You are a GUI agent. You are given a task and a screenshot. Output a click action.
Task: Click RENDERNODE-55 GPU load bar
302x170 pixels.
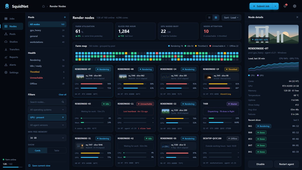click(177, 157)
